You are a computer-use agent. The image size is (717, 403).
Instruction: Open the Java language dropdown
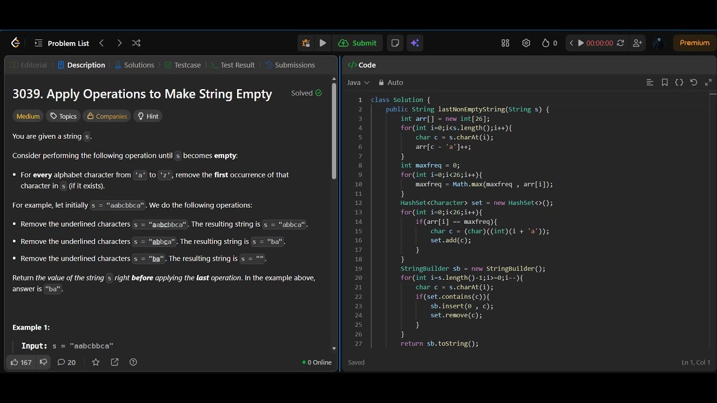tap(358, 82)
